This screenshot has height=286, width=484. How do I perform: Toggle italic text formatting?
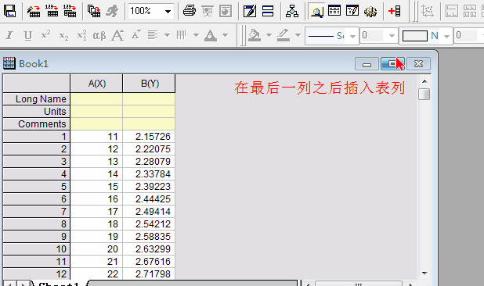pos(9,36)
